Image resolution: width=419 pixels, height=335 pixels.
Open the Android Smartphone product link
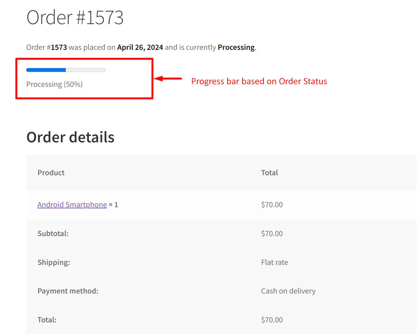(x=72, y=205)
